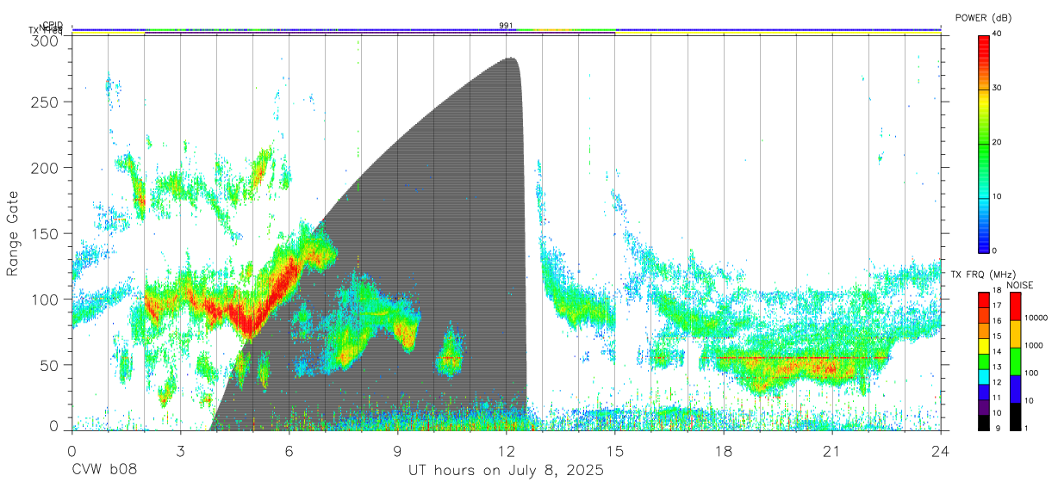Click the 18 label on frequency scale

(996, 291)
